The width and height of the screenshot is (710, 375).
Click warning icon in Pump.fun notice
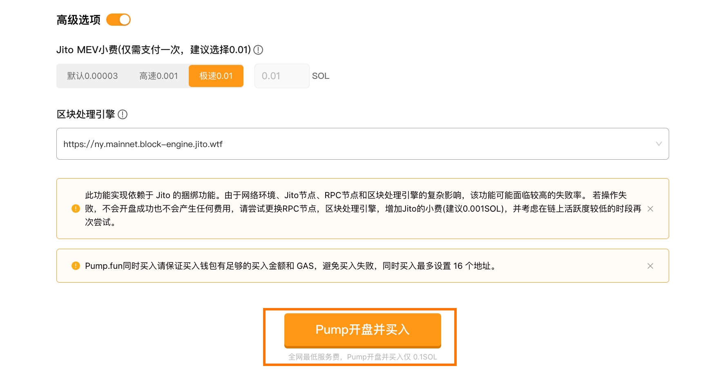click(76, 266)
